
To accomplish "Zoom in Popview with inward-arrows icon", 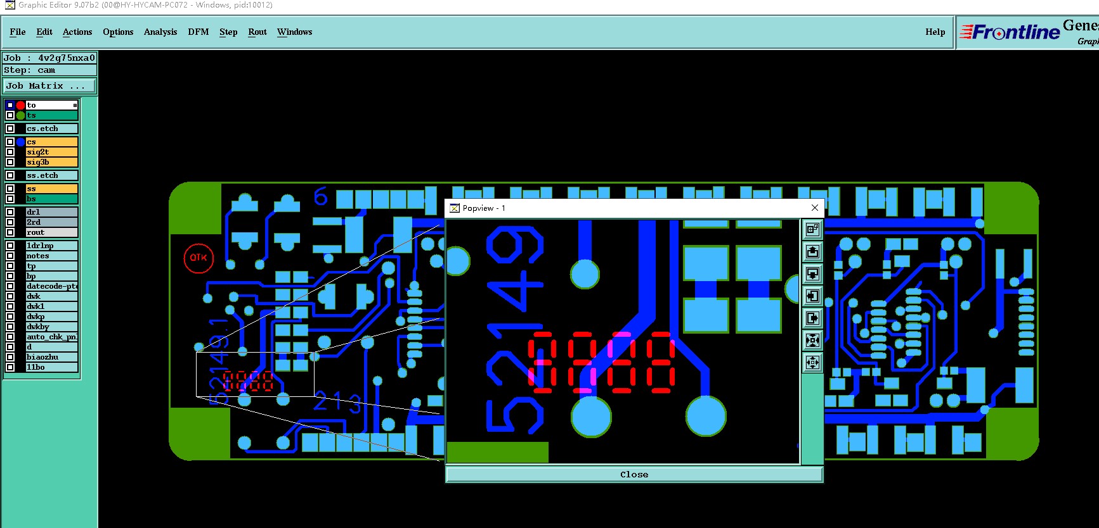I will 812,340.
